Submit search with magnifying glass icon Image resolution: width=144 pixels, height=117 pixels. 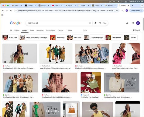pyautogui.click(x=105, y=23)
